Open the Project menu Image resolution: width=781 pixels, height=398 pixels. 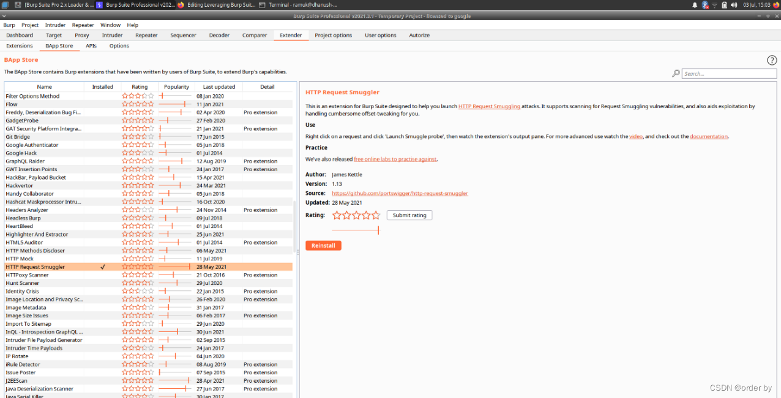coord(30,25)
